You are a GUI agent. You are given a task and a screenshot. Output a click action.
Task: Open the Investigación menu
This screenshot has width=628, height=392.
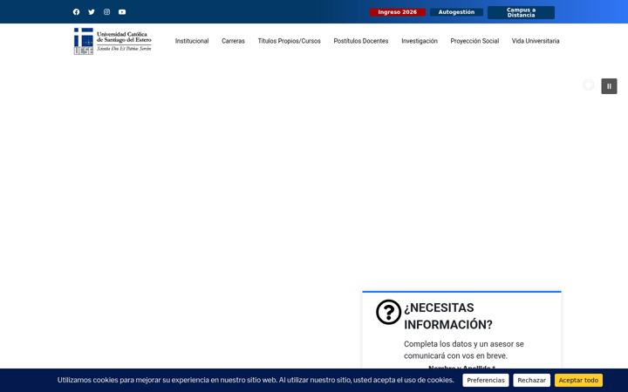click(x=420, y=41)
